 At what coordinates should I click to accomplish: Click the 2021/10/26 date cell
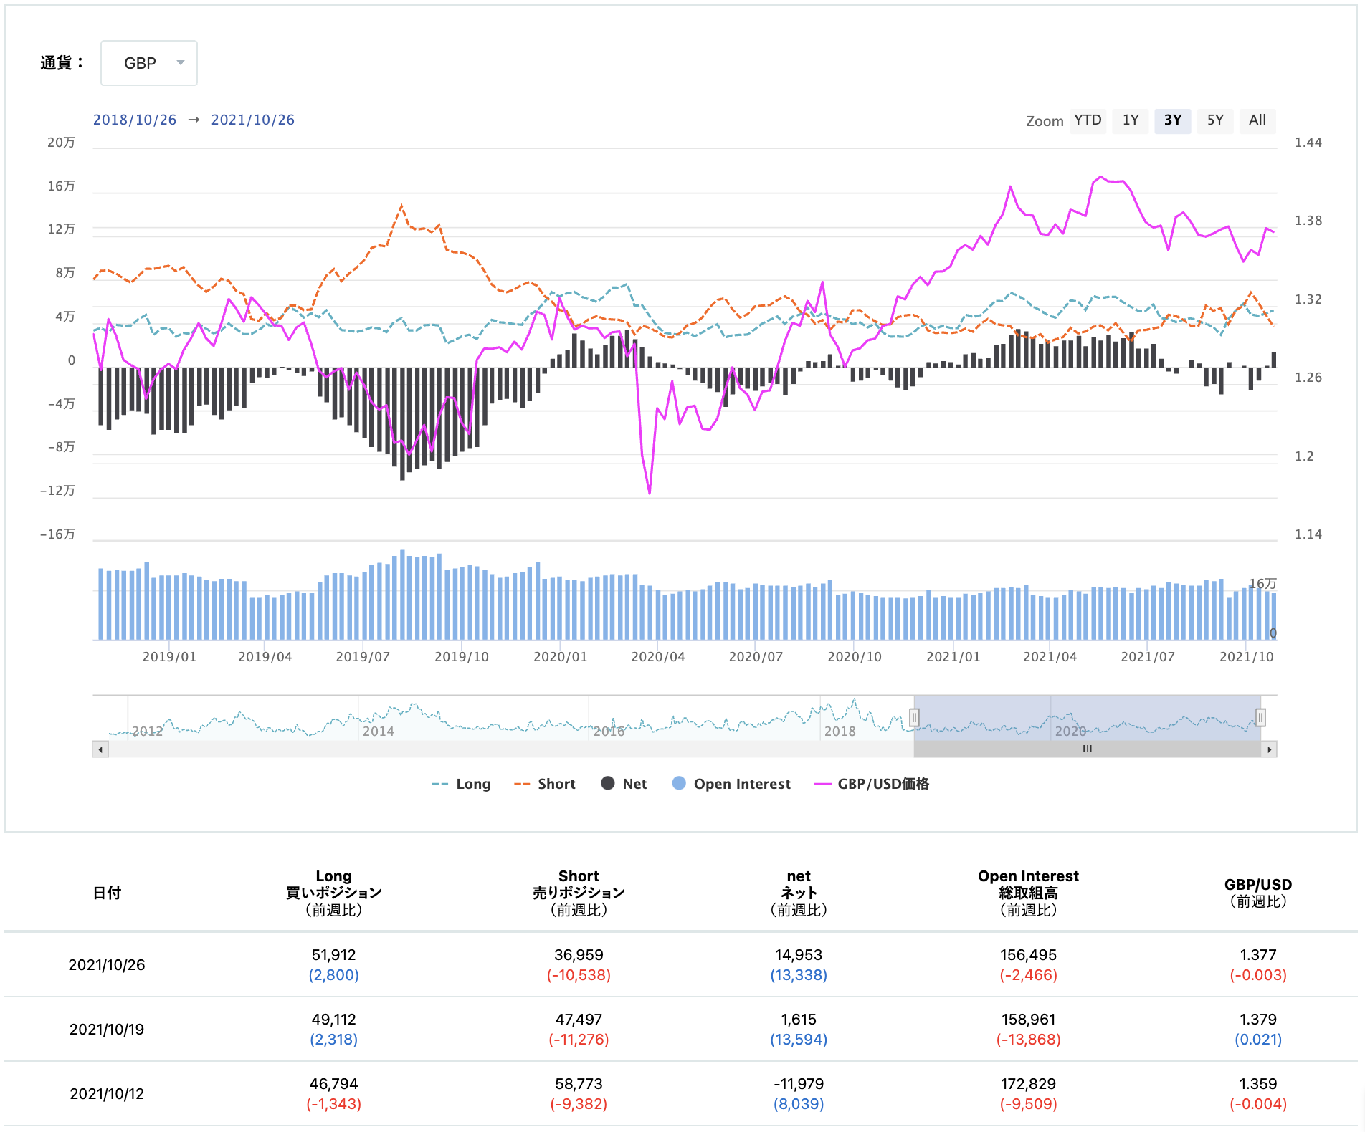point(107,965)
